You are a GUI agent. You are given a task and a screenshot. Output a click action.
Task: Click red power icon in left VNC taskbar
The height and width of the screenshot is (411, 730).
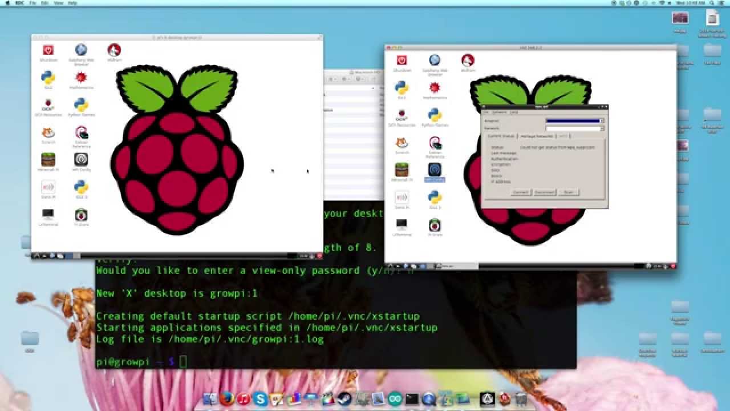pos(319,256)
